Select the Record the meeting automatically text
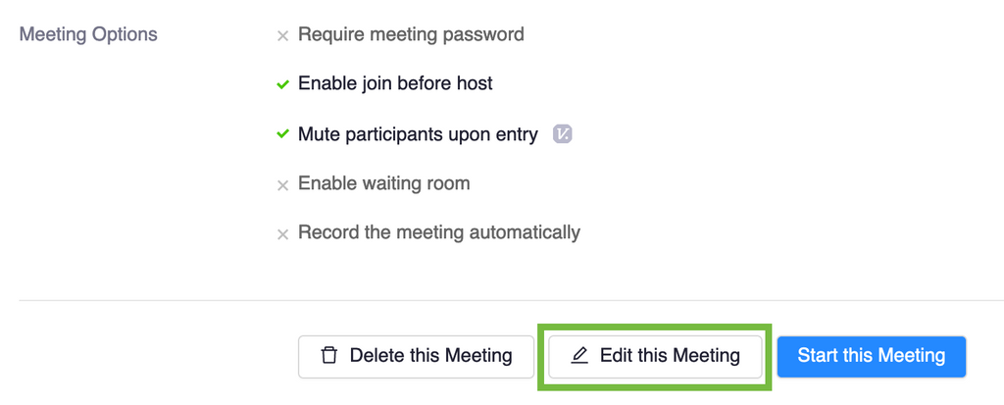 pos(438,232)
